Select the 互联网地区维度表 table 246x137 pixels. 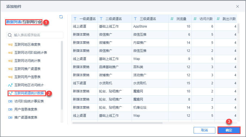(x=27, y=45)
